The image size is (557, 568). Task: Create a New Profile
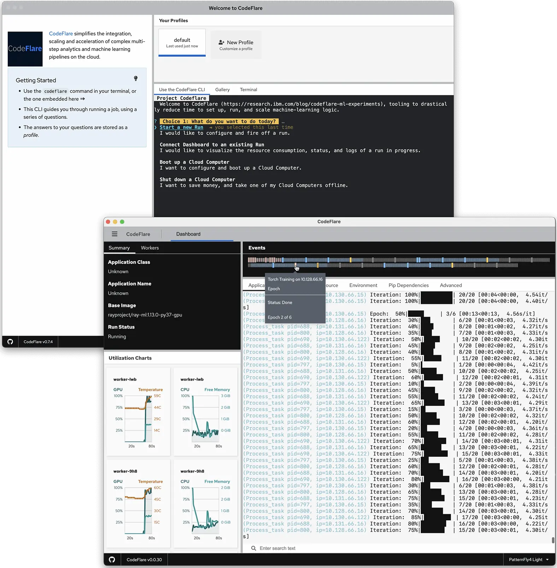(236, 45)
